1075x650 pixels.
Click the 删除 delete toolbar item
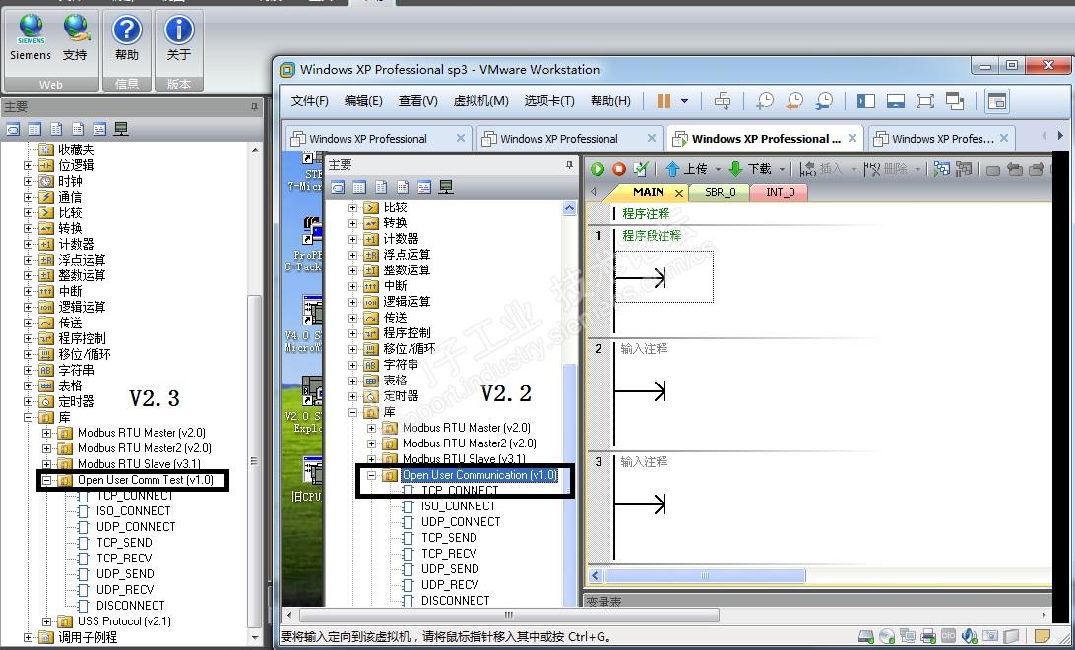[886, 168]
